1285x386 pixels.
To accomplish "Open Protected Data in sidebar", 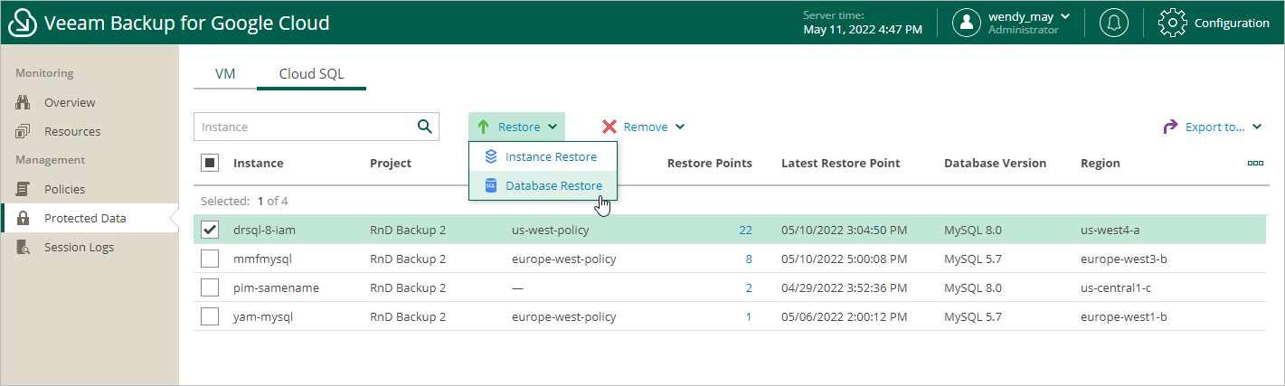I will [x=85, y=218].
